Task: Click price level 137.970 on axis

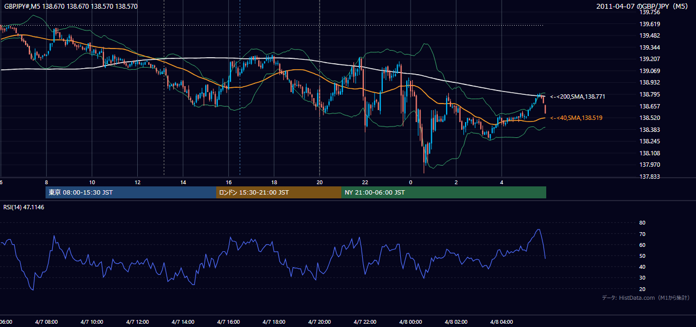Action: pyautogui.click(x=650, y=165)
